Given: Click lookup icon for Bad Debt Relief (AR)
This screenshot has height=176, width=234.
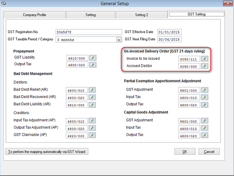Looking at the screenshot, I should [x=93, y=90].
